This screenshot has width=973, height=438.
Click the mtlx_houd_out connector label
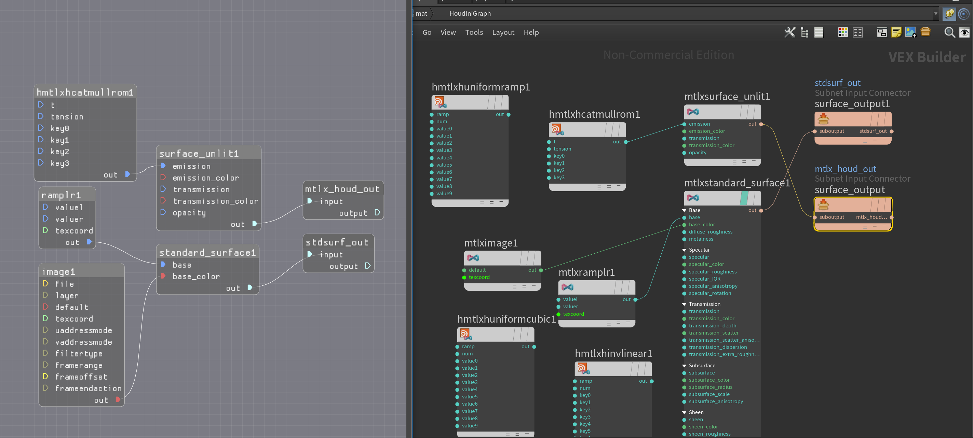845,169
